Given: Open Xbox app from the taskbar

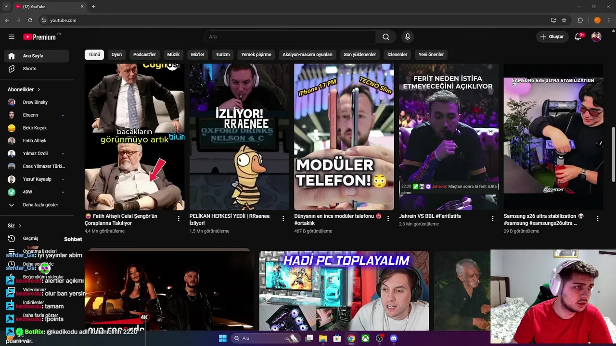Looking at the screenshot, I should coord(365,338).
